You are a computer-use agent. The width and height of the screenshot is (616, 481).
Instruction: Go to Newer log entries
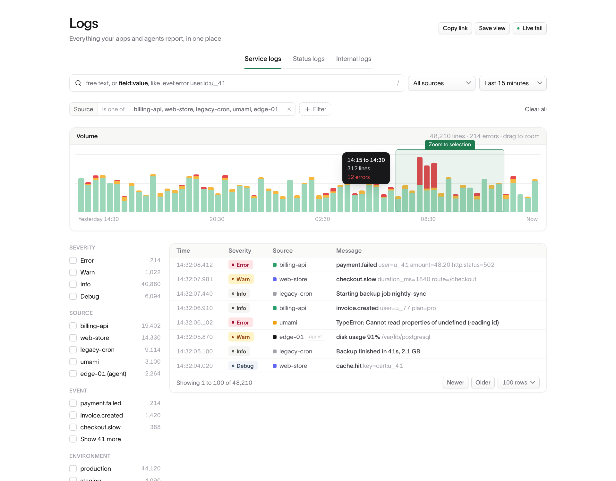coord(455,383)
